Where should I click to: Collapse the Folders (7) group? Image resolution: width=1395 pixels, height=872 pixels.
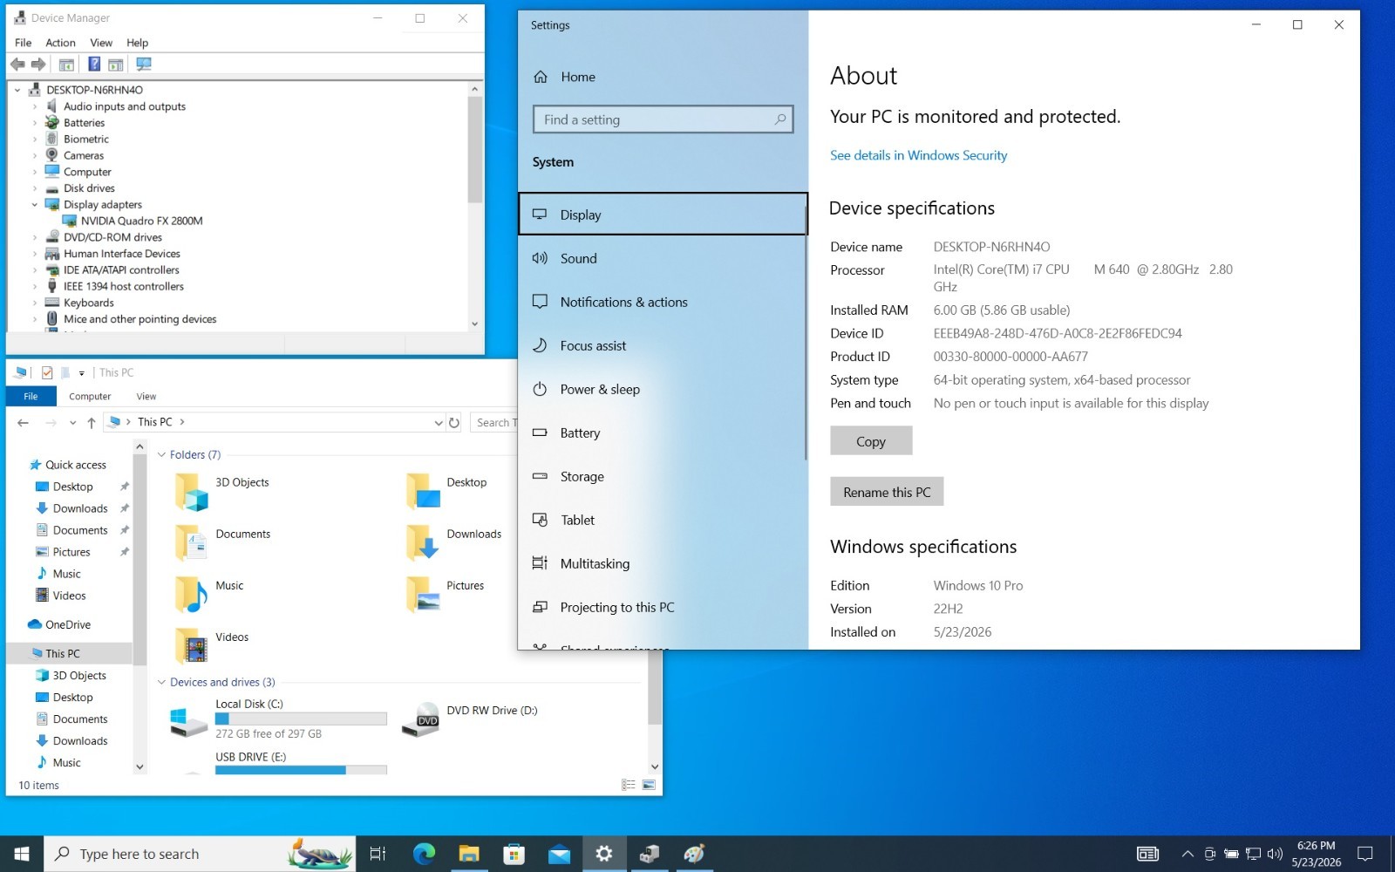(161, 454)
